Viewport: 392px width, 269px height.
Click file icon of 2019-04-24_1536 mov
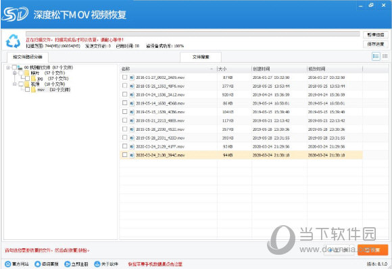[132, 95]
